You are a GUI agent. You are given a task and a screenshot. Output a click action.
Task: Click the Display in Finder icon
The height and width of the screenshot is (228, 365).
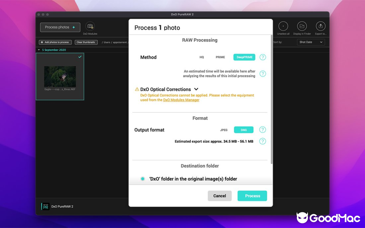coord(302,27)
